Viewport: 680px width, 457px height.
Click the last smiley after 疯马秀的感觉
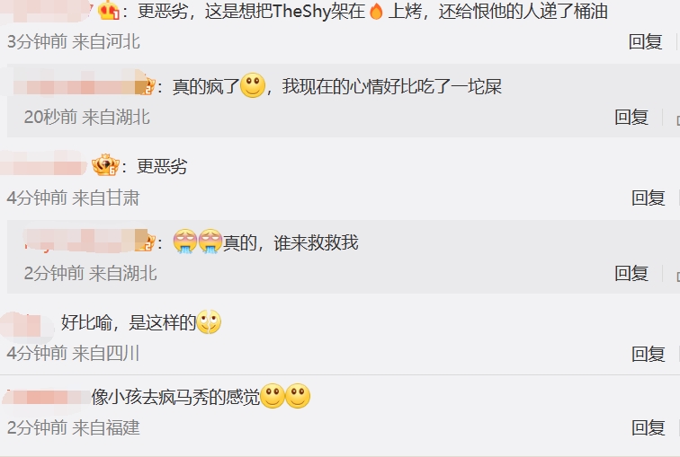coord(298,396)
